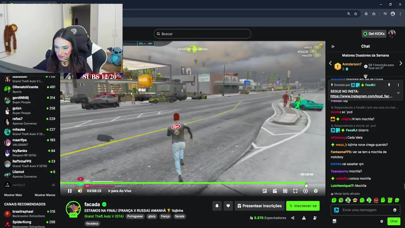Open pinned message three-dot menu
This screenshot has height=228, width=405.
tap(398, 85)
